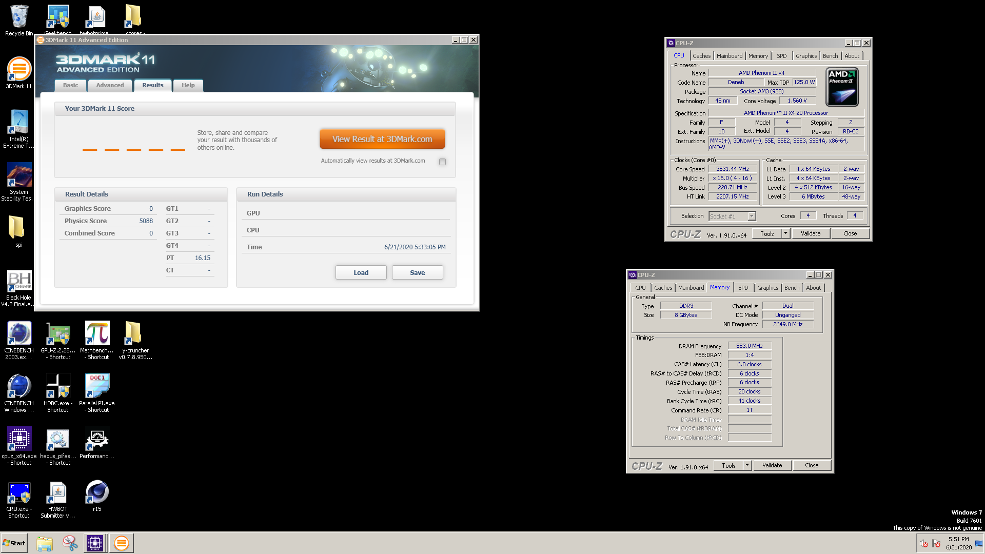Expand Tools dropdown arrow in CPU-Z CPU window

(785, 233)
